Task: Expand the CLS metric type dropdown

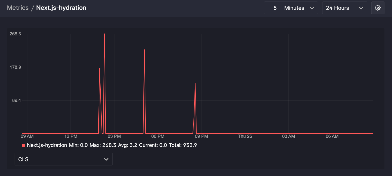Action: click(x=64, y=159)
